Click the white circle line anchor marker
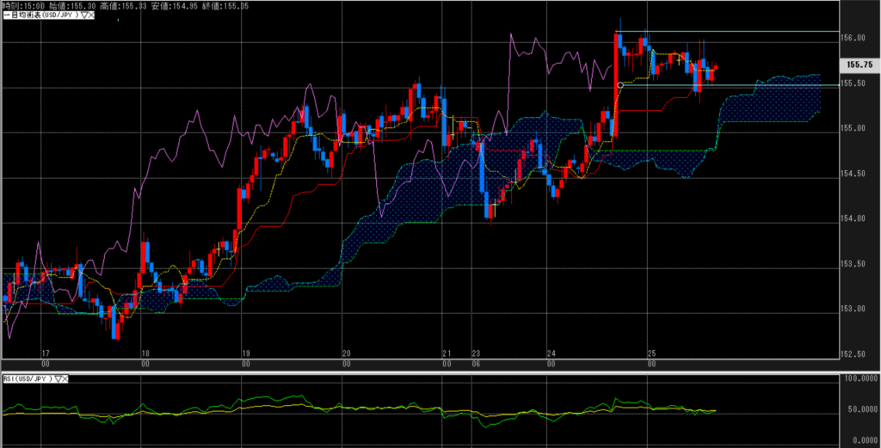 point(620,85)
